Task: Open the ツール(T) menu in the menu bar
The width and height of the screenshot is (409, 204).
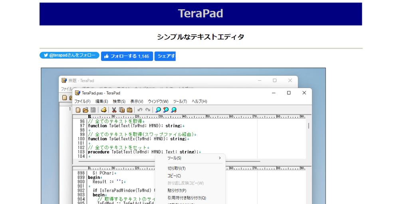Action: click(x=180, y=102)
